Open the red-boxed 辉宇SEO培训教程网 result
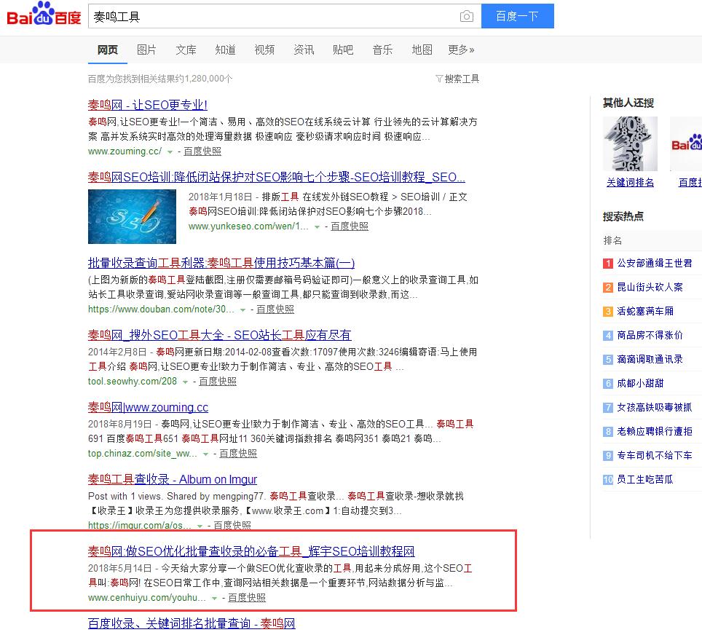The height and width of the screenshot is (635, 702). point(252,551)
